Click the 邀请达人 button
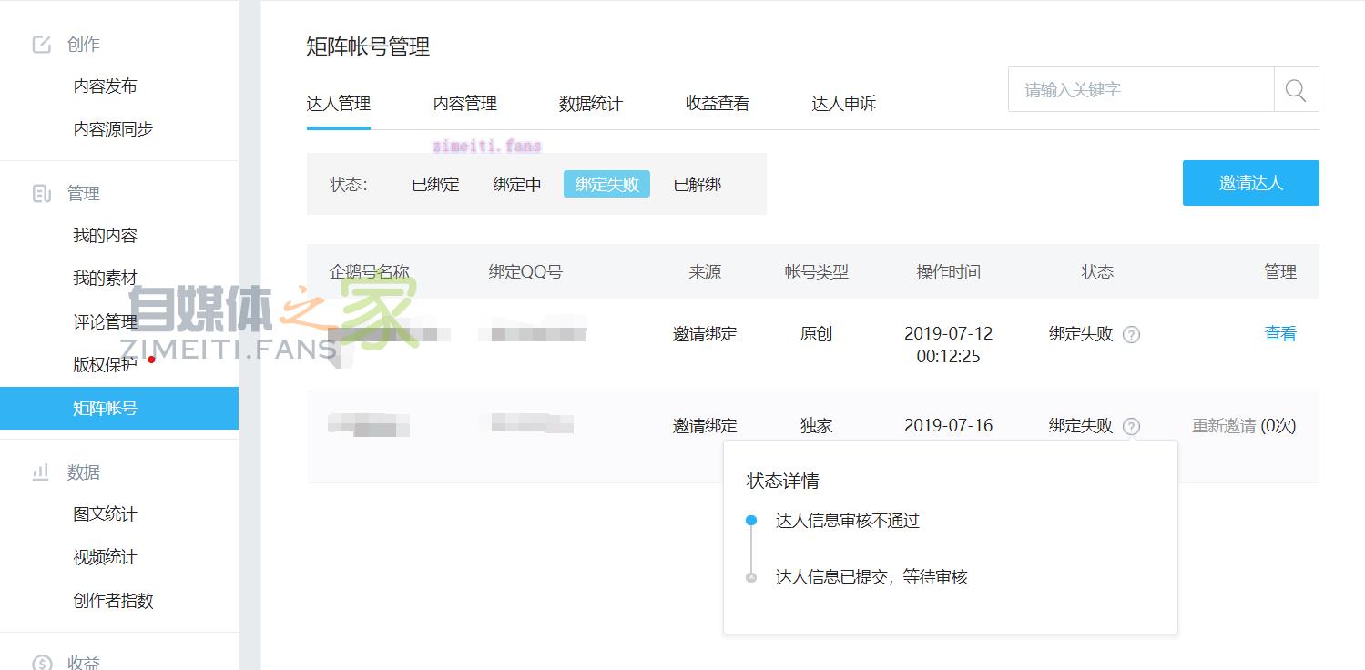The width and height of the screenshot is (1365, 670). 1251,183
